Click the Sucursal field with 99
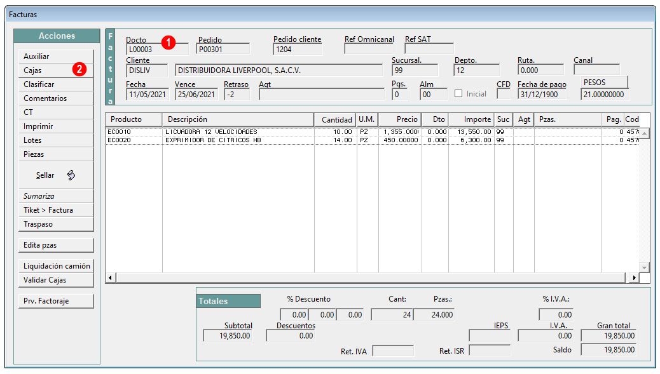The height and width of the screenshot is (374, 660). pos(415,70)
